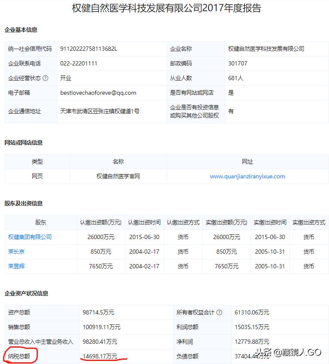This screenshot has height=364, width=329.
Task: Click the 股东 column header
Action: 40,222
